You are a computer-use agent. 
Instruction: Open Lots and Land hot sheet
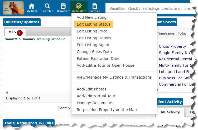(x=176, y=72)
